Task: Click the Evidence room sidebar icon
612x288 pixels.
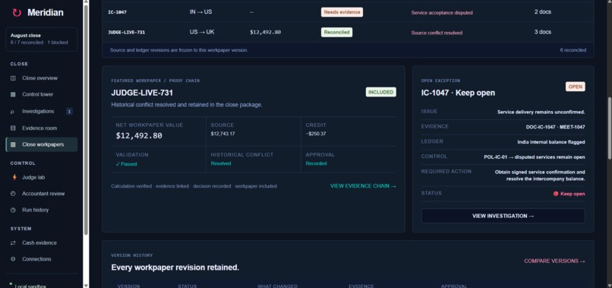Action: [x=13, y=128]
